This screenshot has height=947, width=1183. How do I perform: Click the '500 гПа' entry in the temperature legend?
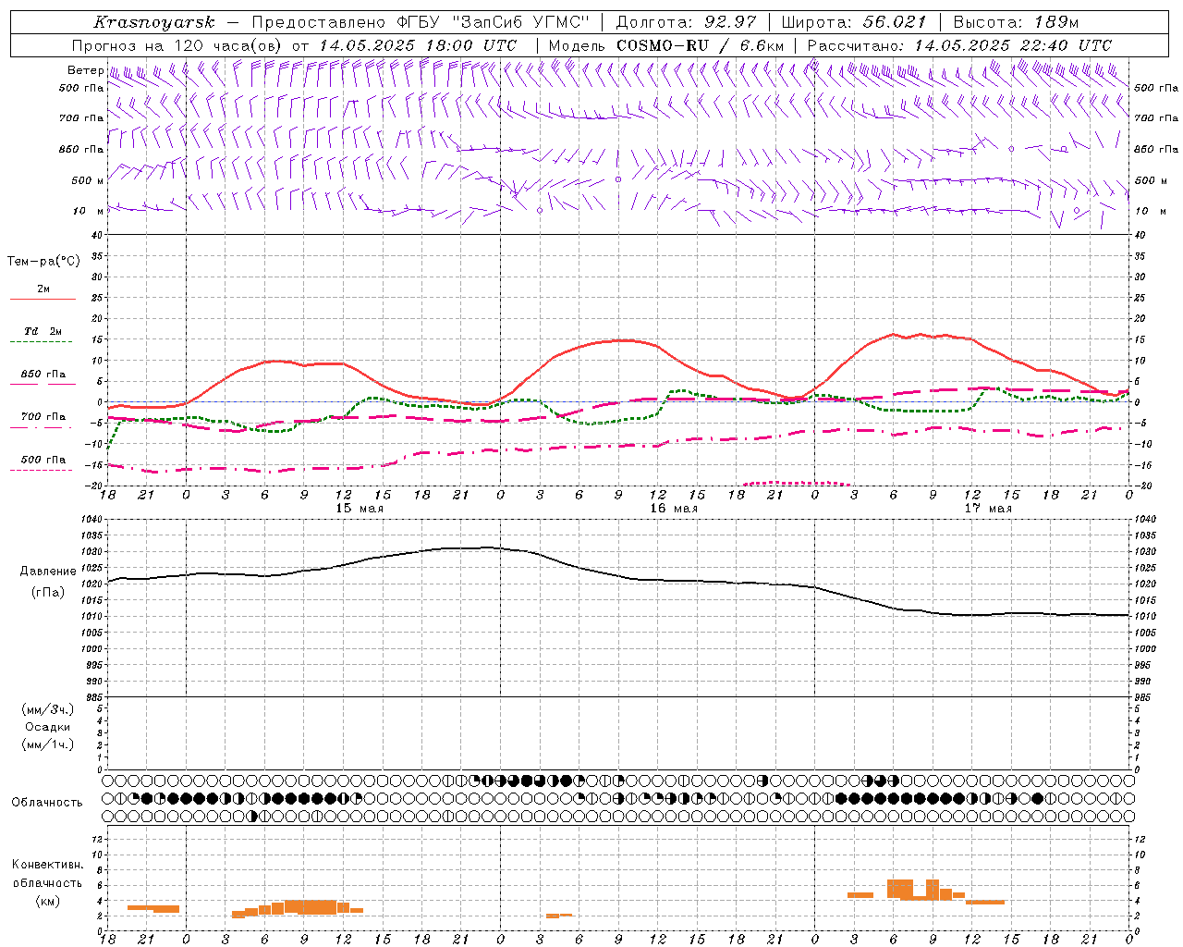tap(43, 460)
